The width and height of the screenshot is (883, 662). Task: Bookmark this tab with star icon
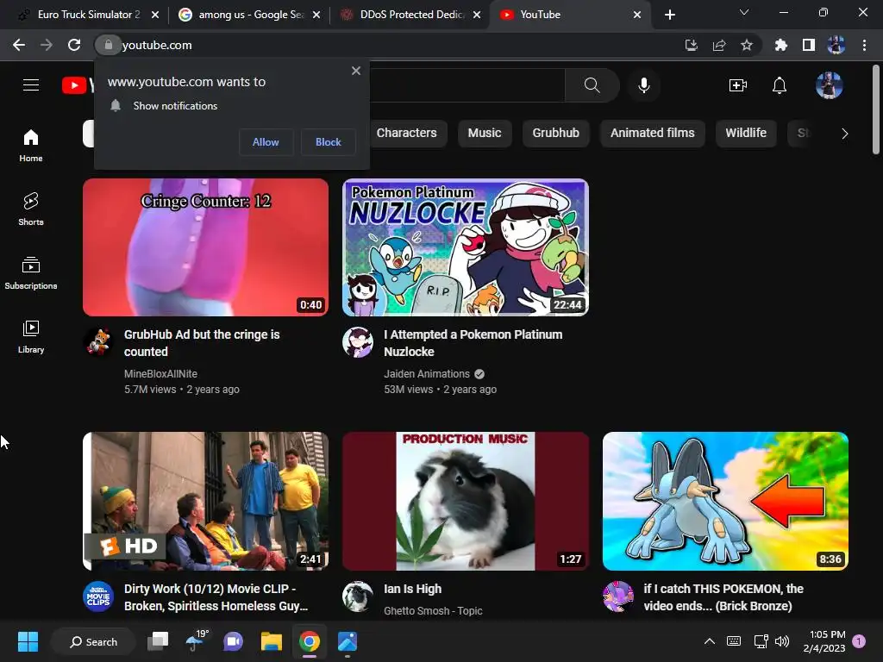tap(747, 45)
